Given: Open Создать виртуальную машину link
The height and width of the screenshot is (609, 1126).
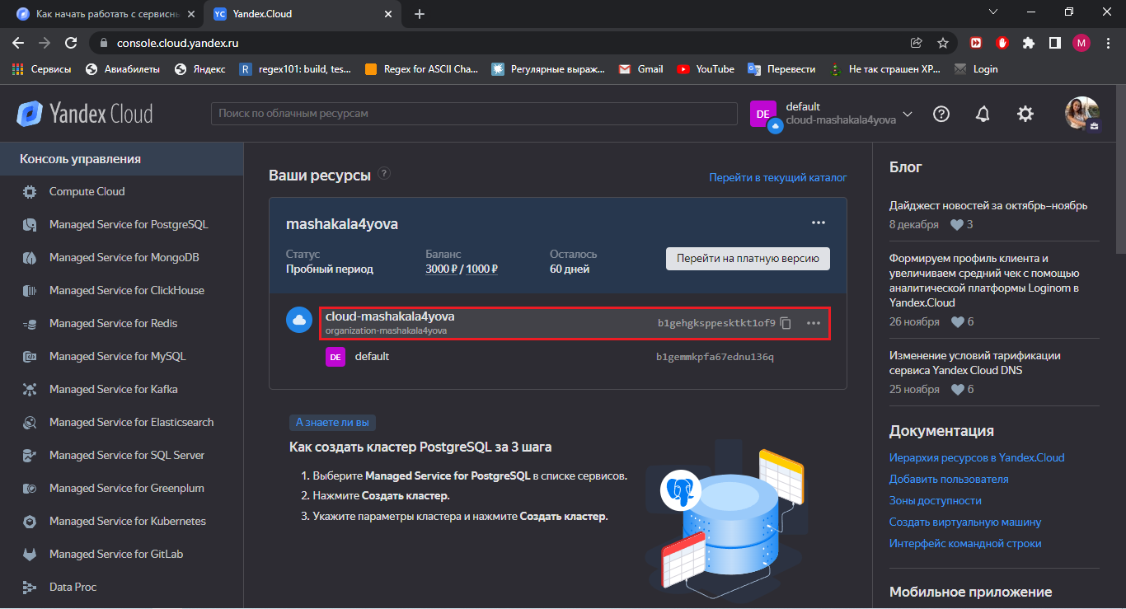Looking at the screenshot, I should pyautogui.click(x=965, y=522).
